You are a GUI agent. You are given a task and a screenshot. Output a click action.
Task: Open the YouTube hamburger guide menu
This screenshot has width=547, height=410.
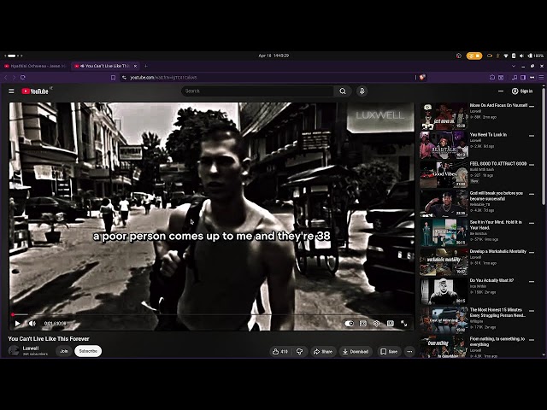click(11, 91)
